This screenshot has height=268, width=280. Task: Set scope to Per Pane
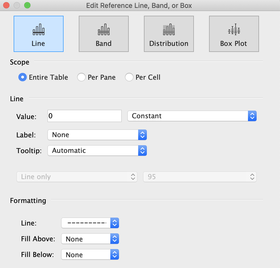point(81,77)
